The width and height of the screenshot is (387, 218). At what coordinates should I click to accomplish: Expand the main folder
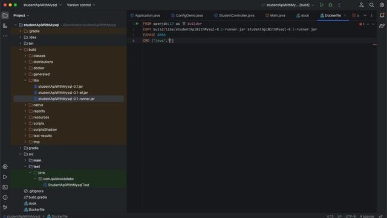point(25,160)
